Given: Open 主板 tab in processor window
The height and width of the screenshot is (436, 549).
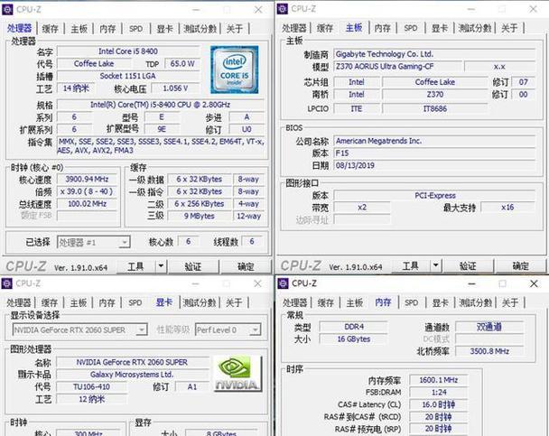Looking at the screenshot, I should click(79, 29).
